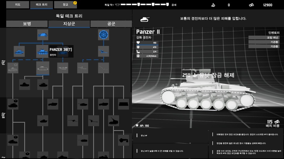Click the 공세 label after the progress bar
The height and width of the screenshot is (159, 284).
174,5
